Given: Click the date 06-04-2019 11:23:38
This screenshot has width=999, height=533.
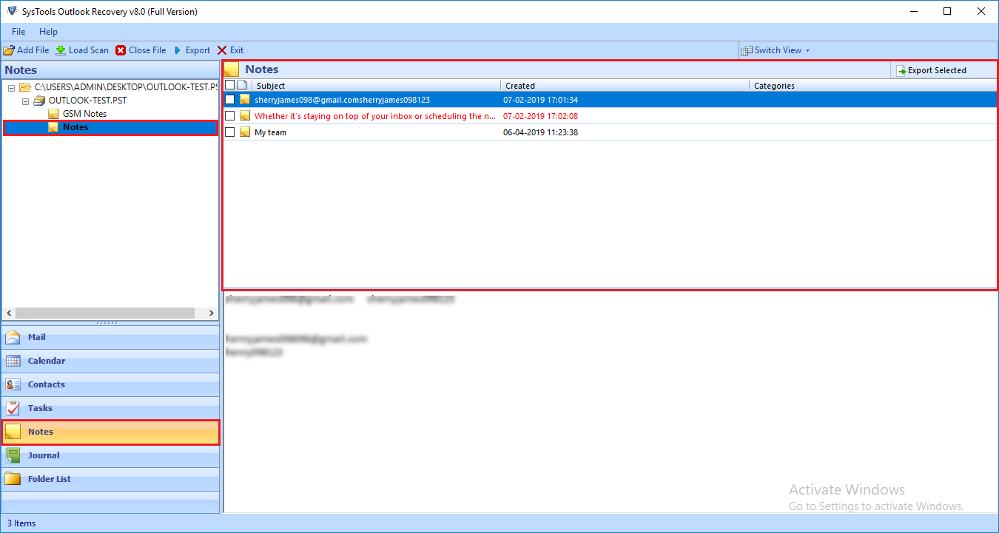Looking at the screenshot, I should tap(540, 132).
